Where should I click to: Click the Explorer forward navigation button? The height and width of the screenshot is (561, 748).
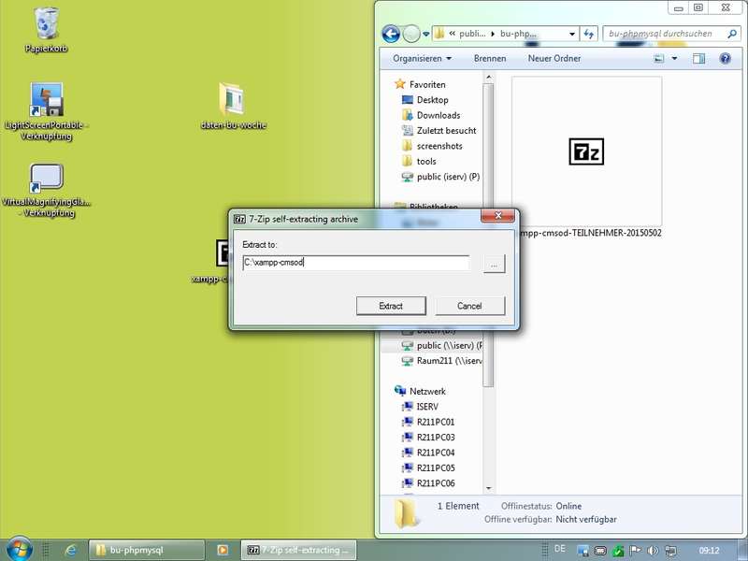410,34
